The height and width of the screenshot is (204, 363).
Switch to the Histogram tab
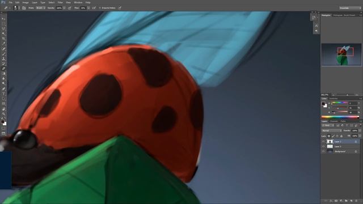point(337,15)
